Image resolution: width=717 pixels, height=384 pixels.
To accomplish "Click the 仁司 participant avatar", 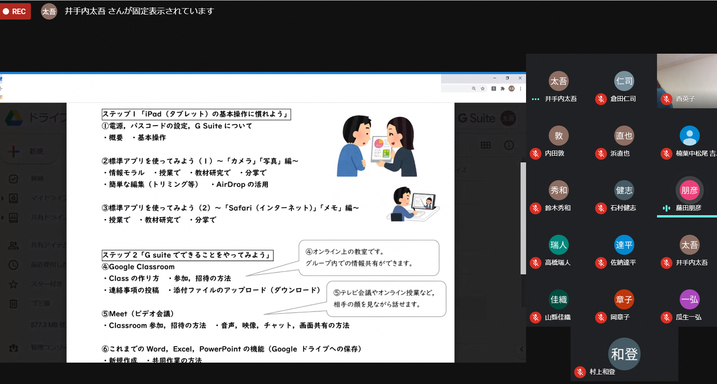I will point(624,81).
